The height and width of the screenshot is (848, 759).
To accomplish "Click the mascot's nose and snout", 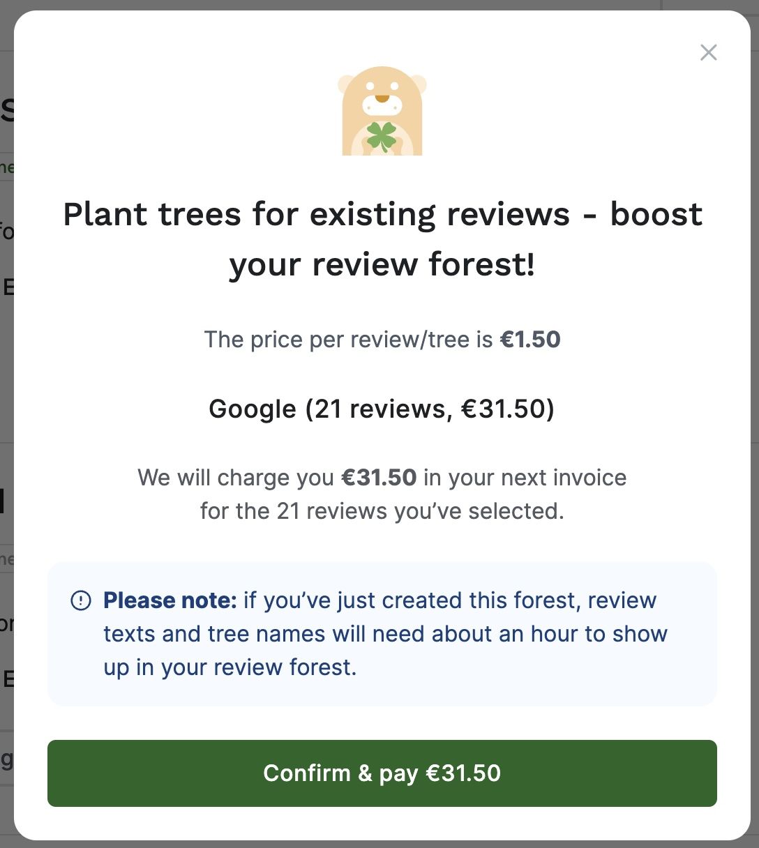I will pyautogui.click(x=382, y=103).
